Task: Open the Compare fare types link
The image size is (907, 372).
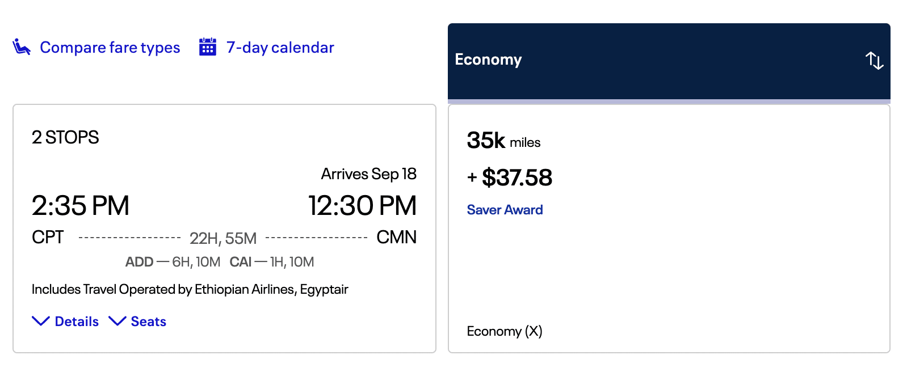Action: click(110, 48)
